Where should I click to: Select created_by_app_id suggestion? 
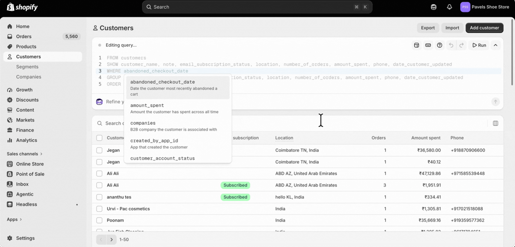[x=178, y=144]
